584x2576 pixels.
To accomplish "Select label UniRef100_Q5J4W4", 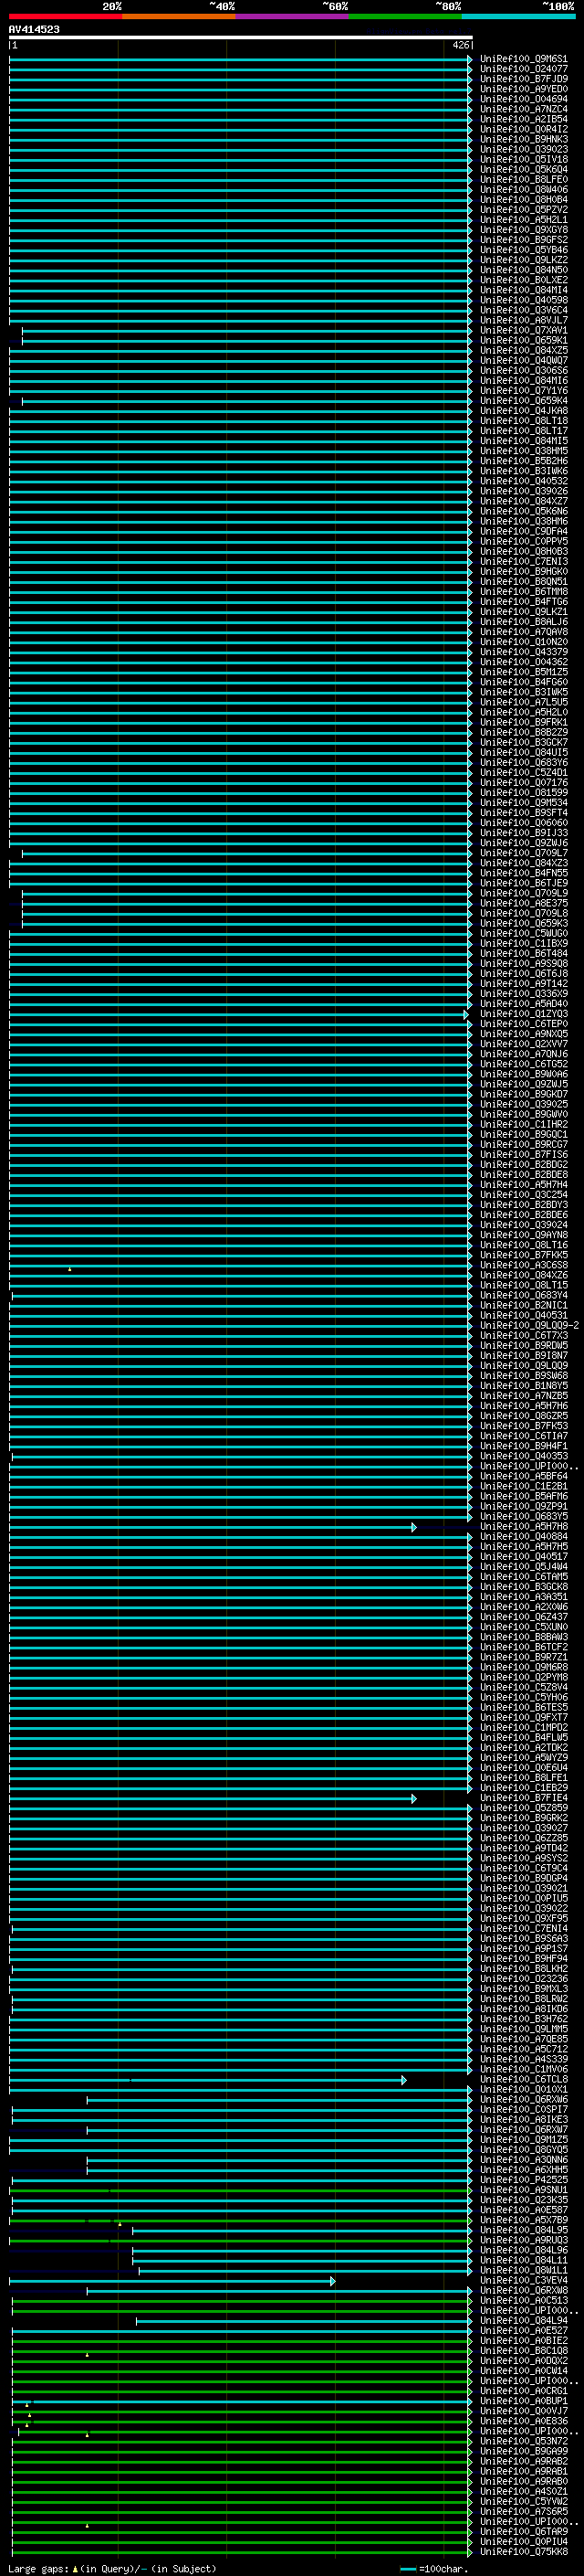I will [x=523, y=1566].
